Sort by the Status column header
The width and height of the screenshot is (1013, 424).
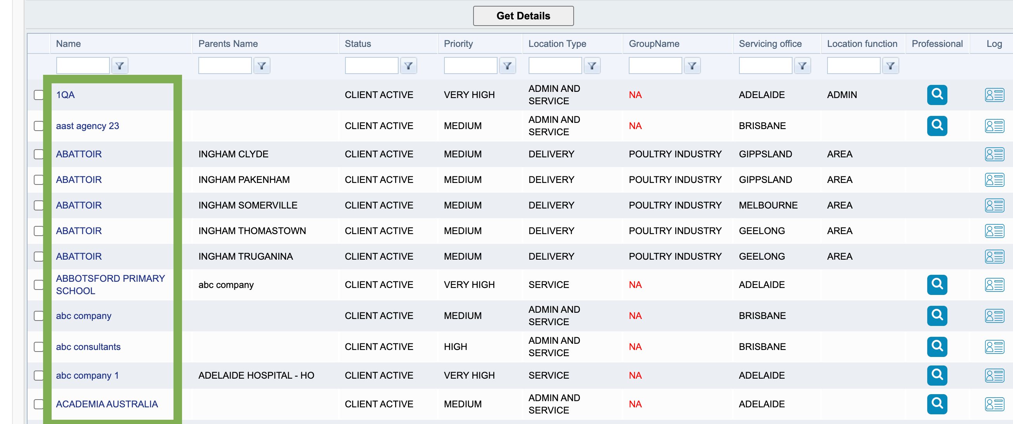(358, 43)
